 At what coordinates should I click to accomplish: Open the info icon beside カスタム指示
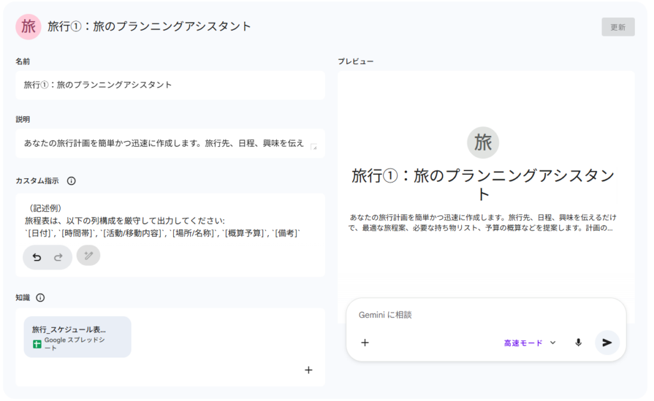pyautogui.click(x=71, y=181)
